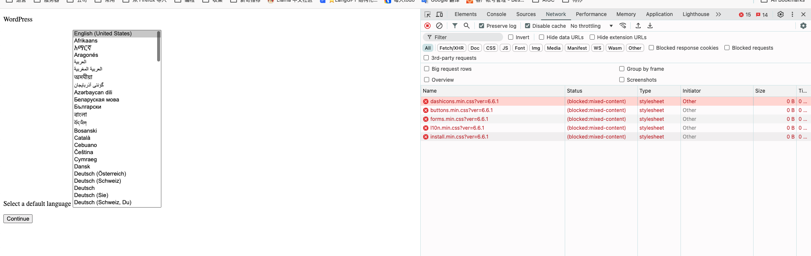Screen dimensions: 811x256
Task: Enable the Invert filter checkbox
Action: coord(511,37)
